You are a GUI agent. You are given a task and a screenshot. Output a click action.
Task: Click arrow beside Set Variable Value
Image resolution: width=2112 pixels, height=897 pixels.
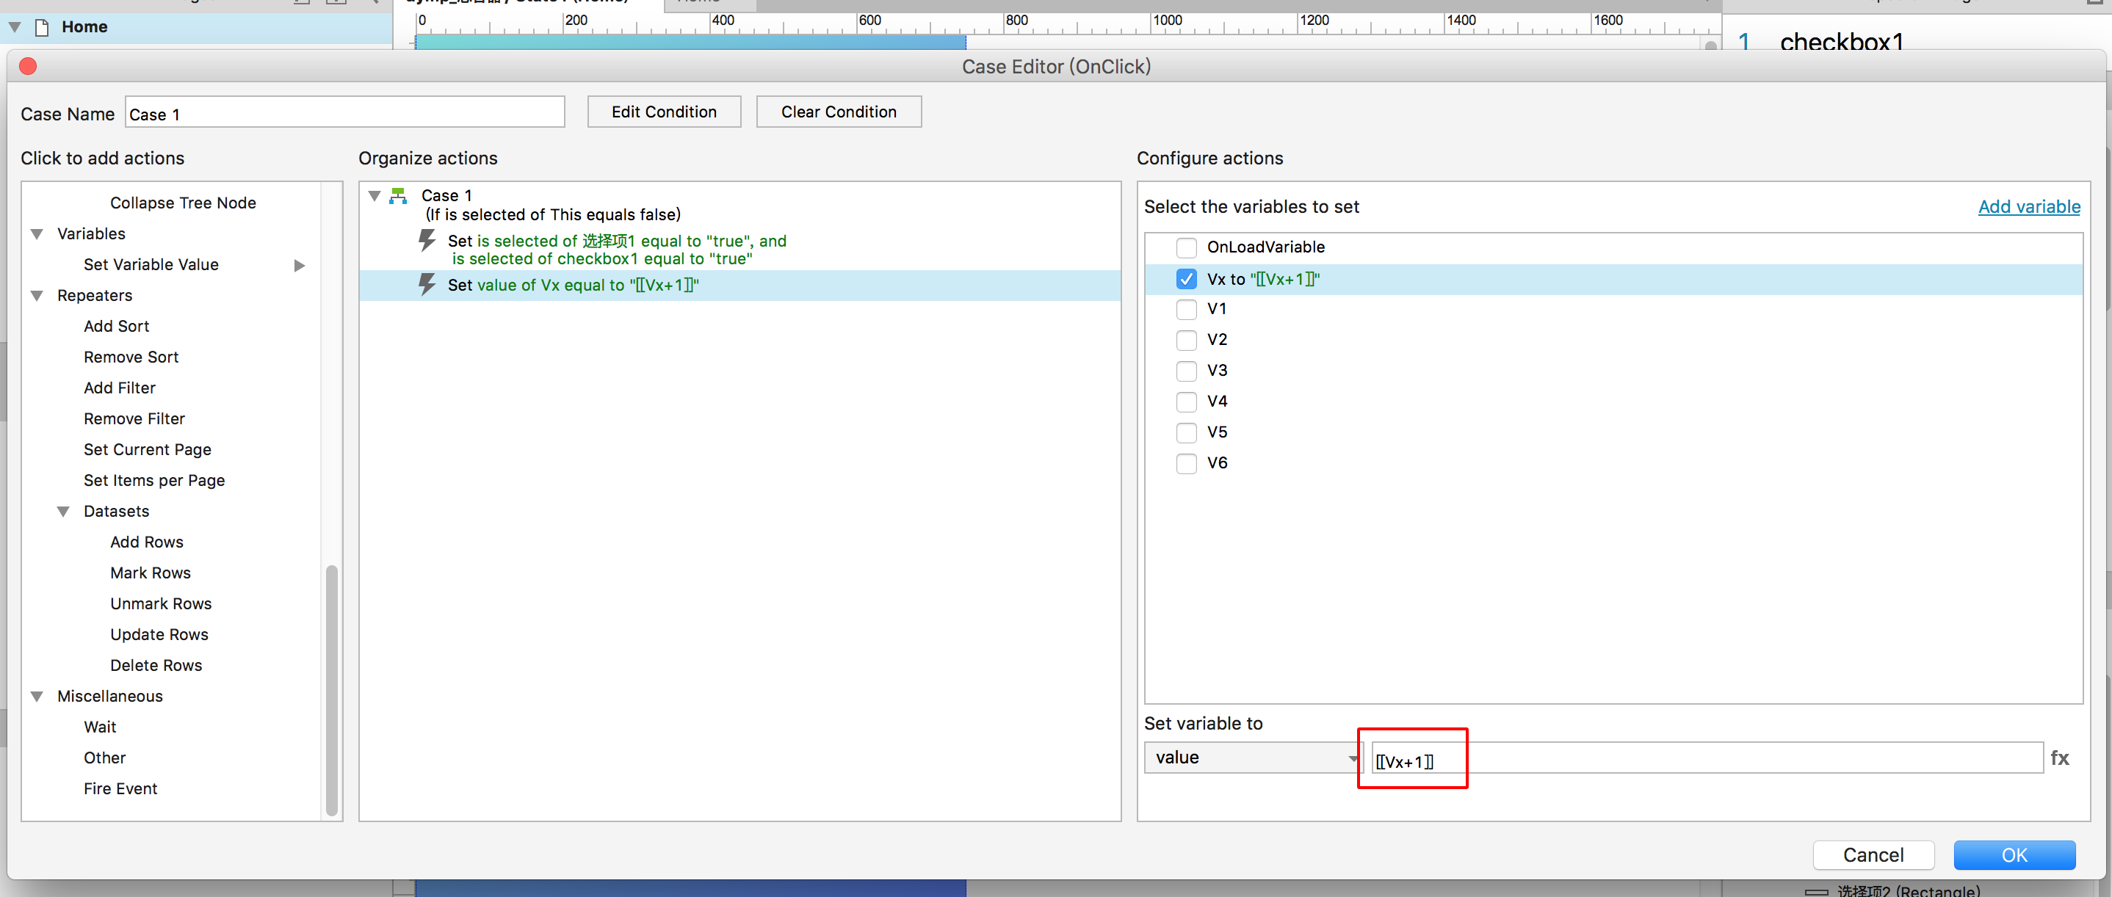point(300,264)
